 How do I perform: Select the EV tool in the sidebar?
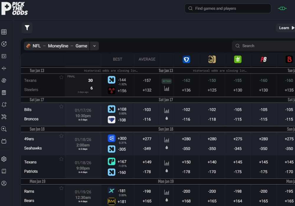[4, 56]
